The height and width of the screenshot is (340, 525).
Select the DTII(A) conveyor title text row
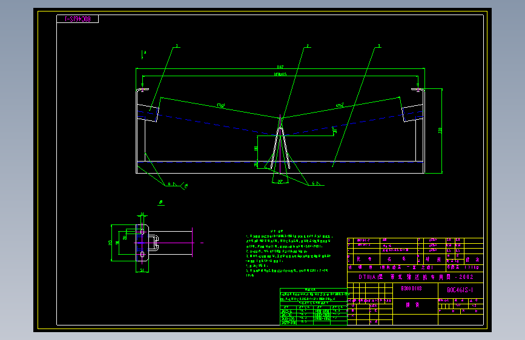[416, 277]
